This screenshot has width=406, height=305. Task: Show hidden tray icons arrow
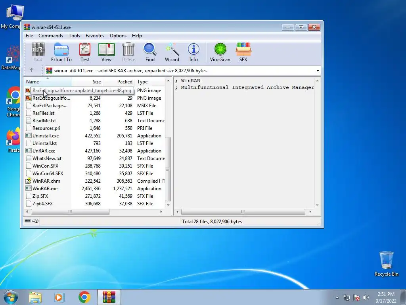pos(337,298)
